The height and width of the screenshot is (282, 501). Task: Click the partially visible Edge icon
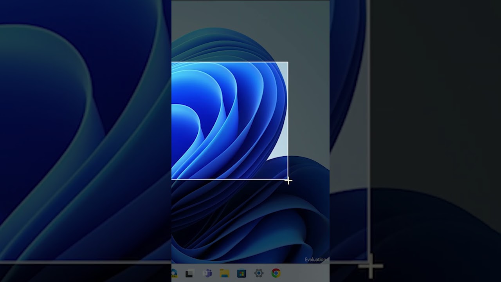point(174,273)
